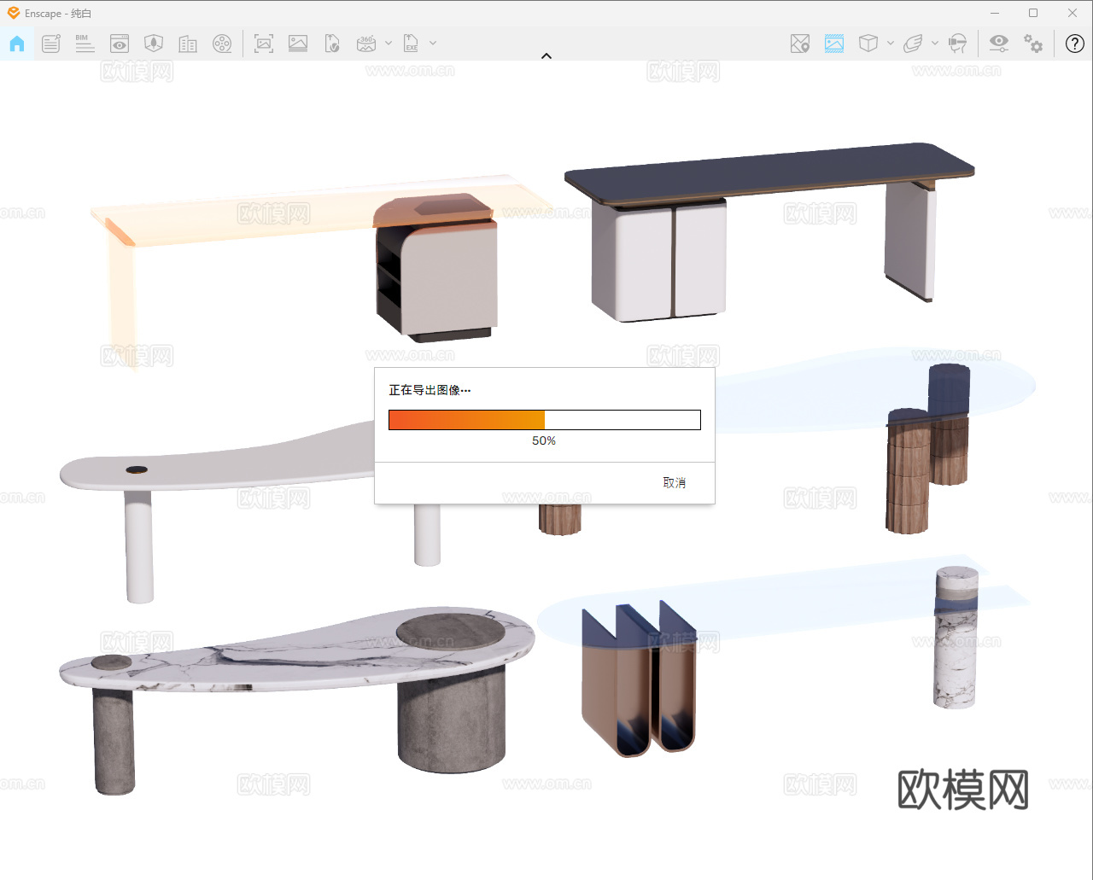Click the batch rendering image icon
Screen dimensions: 1093x880
pos(298,44)
